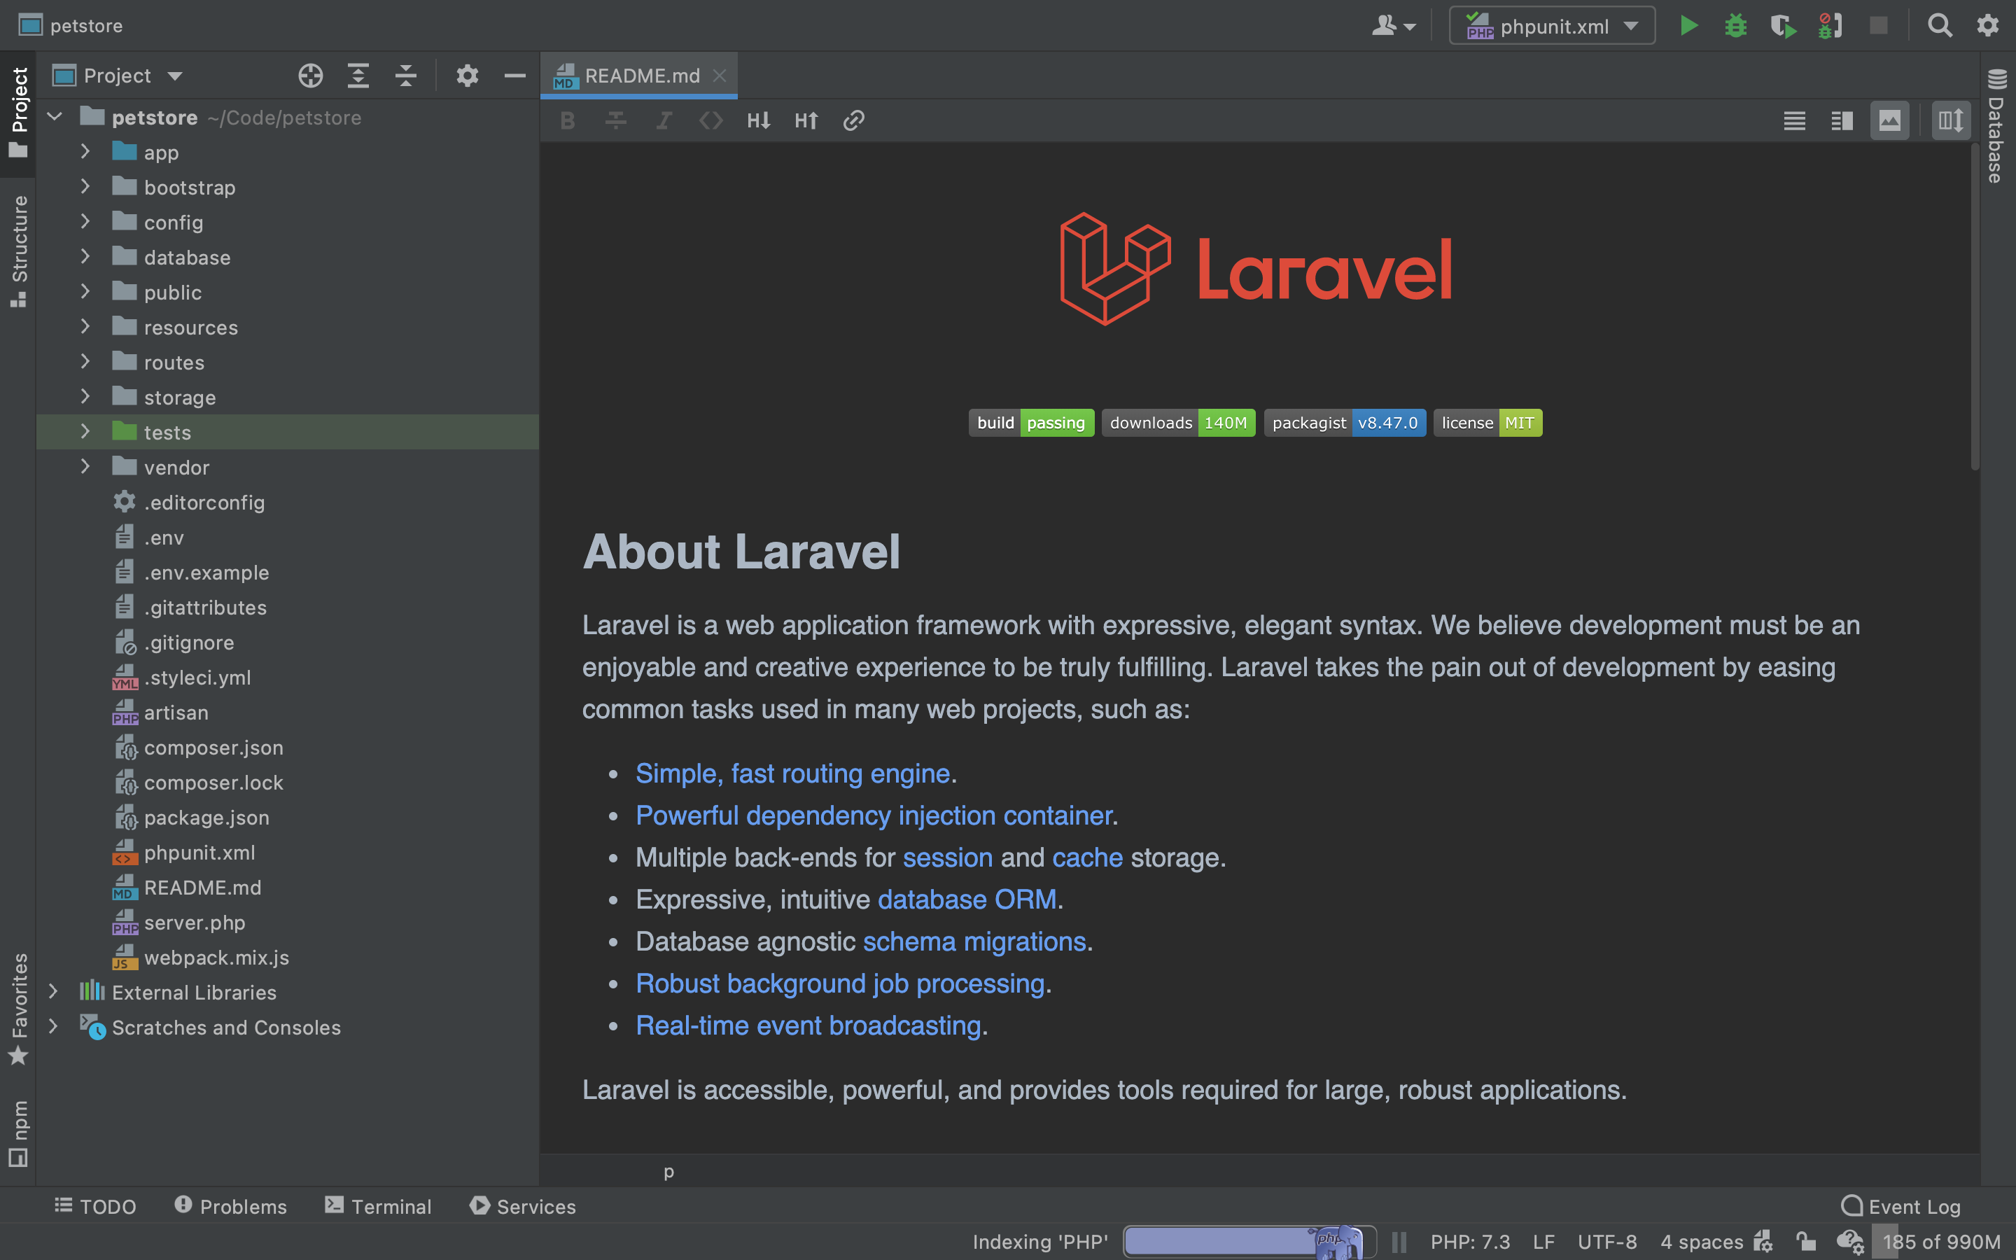Run the phpunit.xml configuration
Viewport: 2016px width, 1260px height.
point(1688,26)
